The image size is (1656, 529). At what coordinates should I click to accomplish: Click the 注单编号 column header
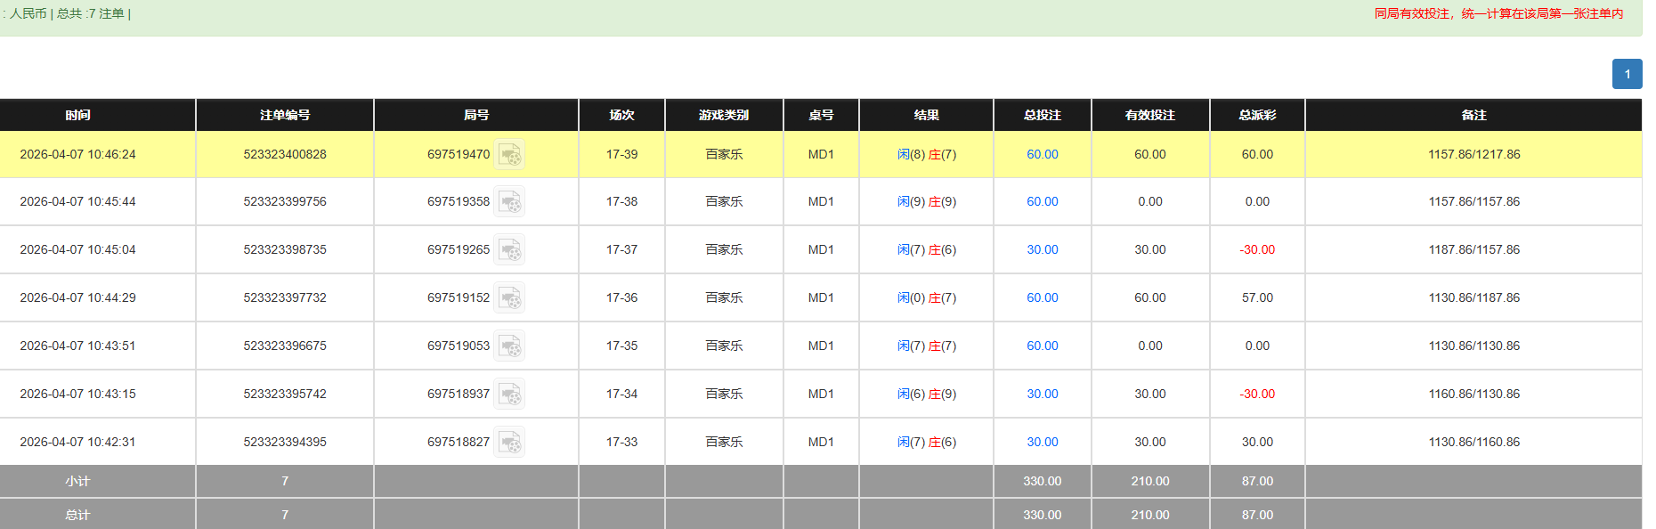click(x=285, y=115)
